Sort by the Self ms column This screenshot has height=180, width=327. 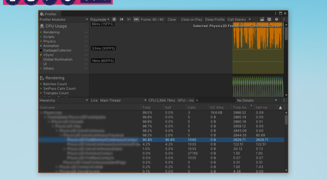point(265,108)
